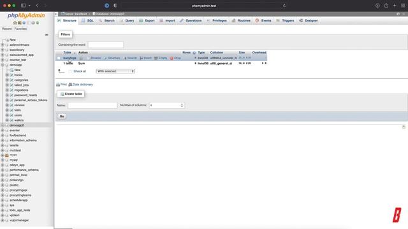Open Safari new tab plus icon
Screen dimensions: 408x229
click(395, 6)
